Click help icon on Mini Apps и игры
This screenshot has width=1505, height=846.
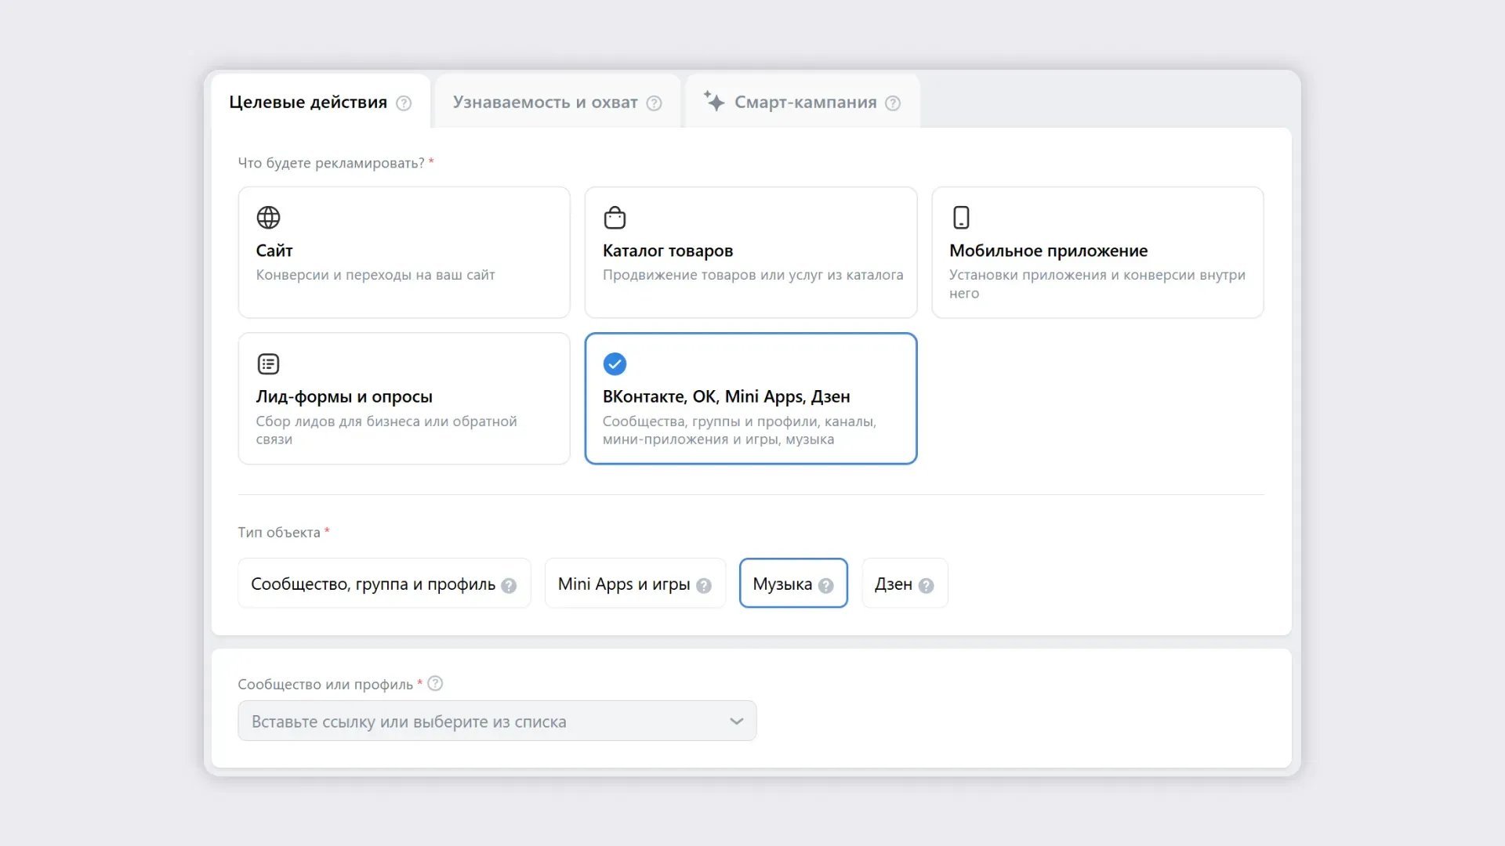(704, 586)
